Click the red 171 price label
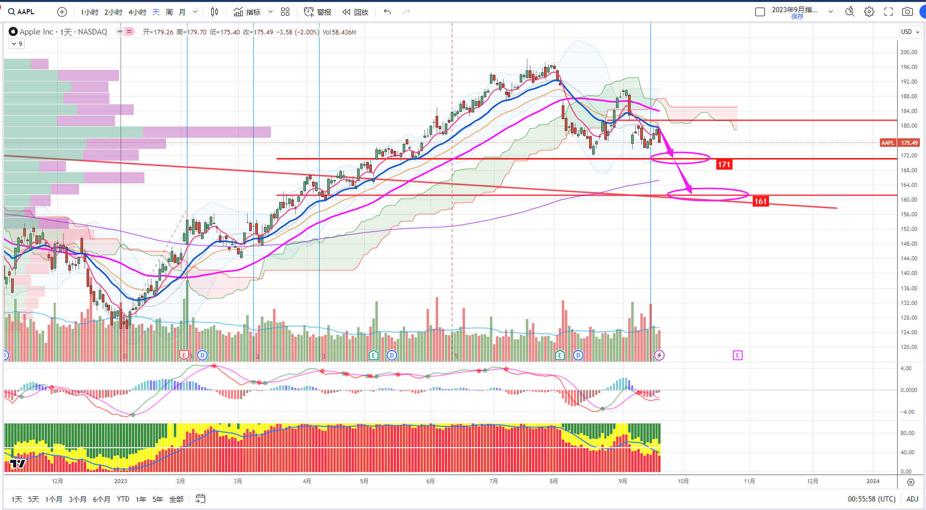This screenshot has width=926, height=510. 724,164
